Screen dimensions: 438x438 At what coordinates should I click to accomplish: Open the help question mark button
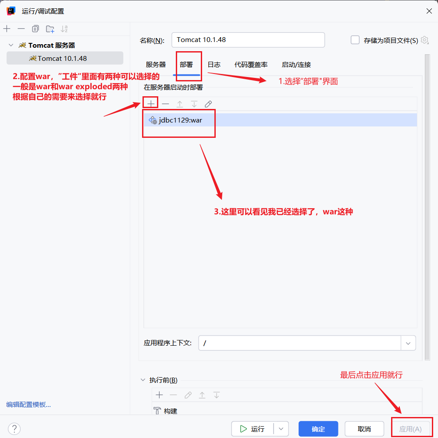(x=14, y=429)
